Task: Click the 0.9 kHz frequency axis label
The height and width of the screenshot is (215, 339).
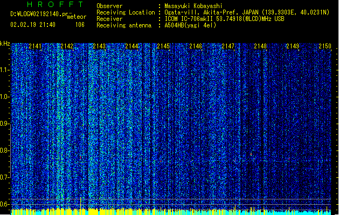Action: coord(5,124)
